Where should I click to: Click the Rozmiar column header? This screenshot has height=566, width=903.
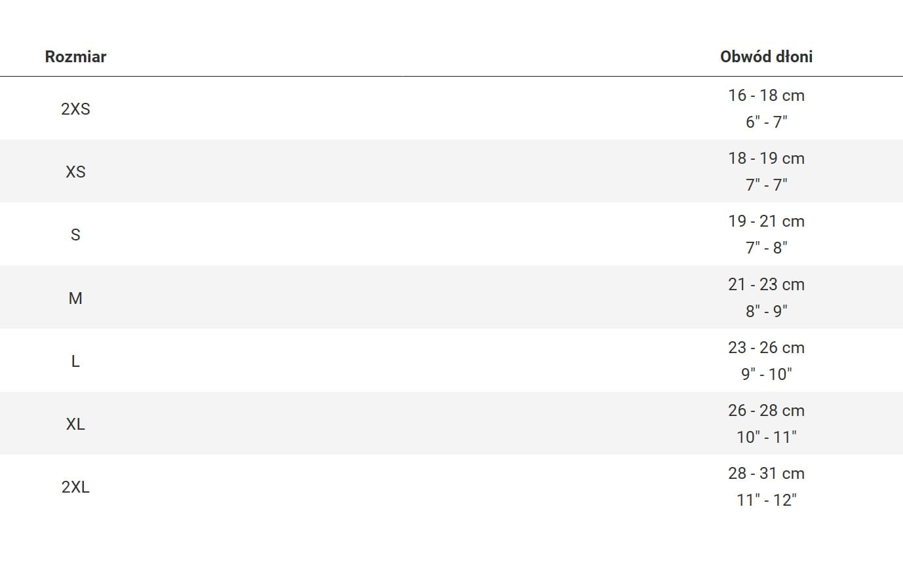[x=75, y=57]
